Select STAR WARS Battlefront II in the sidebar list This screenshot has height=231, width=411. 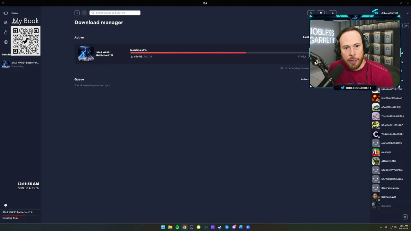21,64
